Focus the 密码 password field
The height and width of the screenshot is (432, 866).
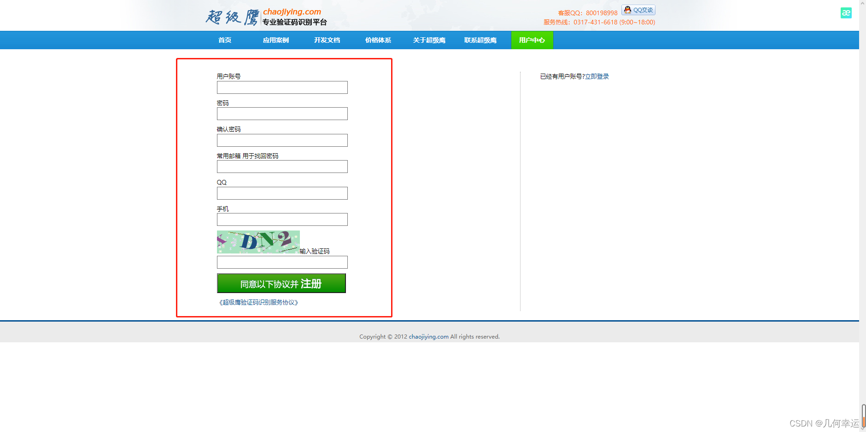point(282,114)
